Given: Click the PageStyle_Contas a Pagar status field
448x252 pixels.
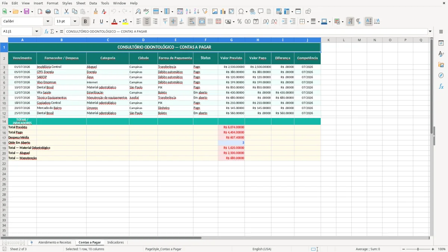Looking at the screenshot, I should tap(164, 249).
